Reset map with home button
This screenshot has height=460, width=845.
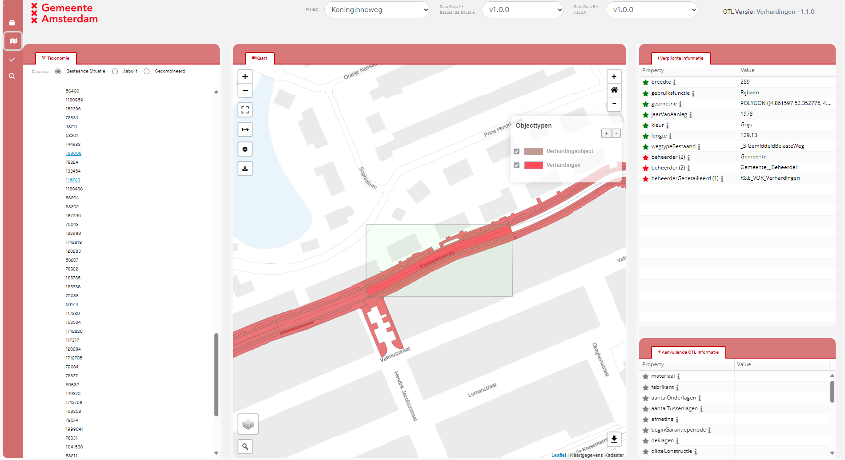(614, 90)
